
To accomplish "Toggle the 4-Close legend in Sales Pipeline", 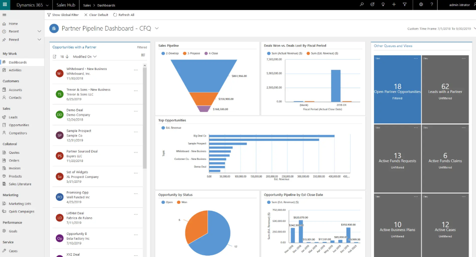I will tap(211, 54).
